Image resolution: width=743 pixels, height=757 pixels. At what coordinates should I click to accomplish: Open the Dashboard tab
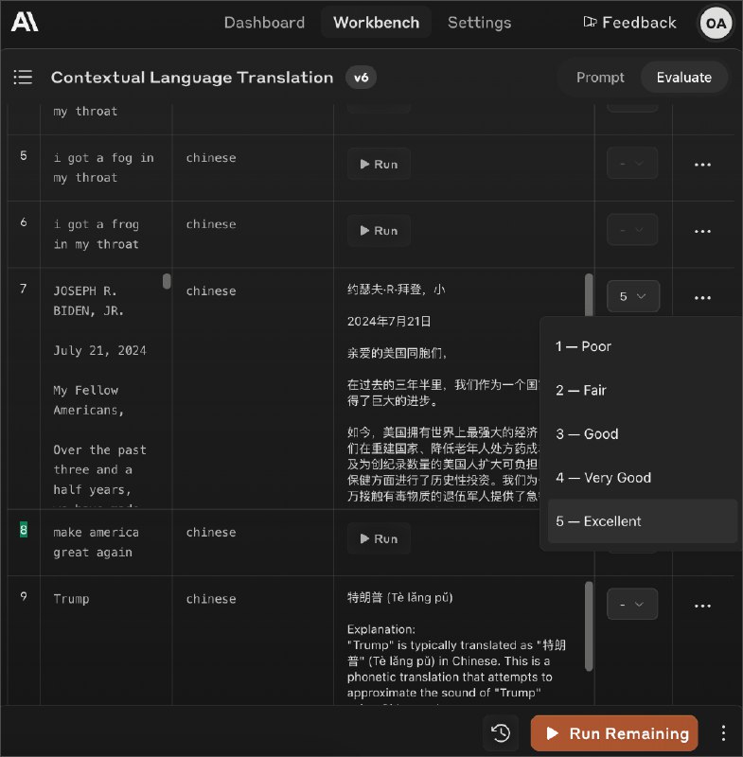tap(264, 23)
